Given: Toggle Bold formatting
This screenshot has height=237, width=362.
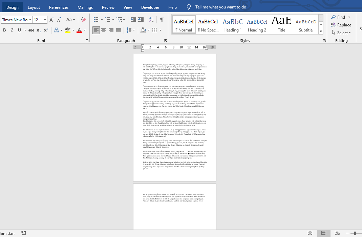Looking at the screenshot, I should (4, 30).
